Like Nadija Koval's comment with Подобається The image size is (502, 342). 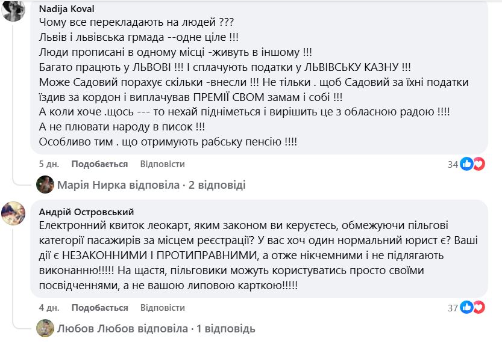pos(99,163)
